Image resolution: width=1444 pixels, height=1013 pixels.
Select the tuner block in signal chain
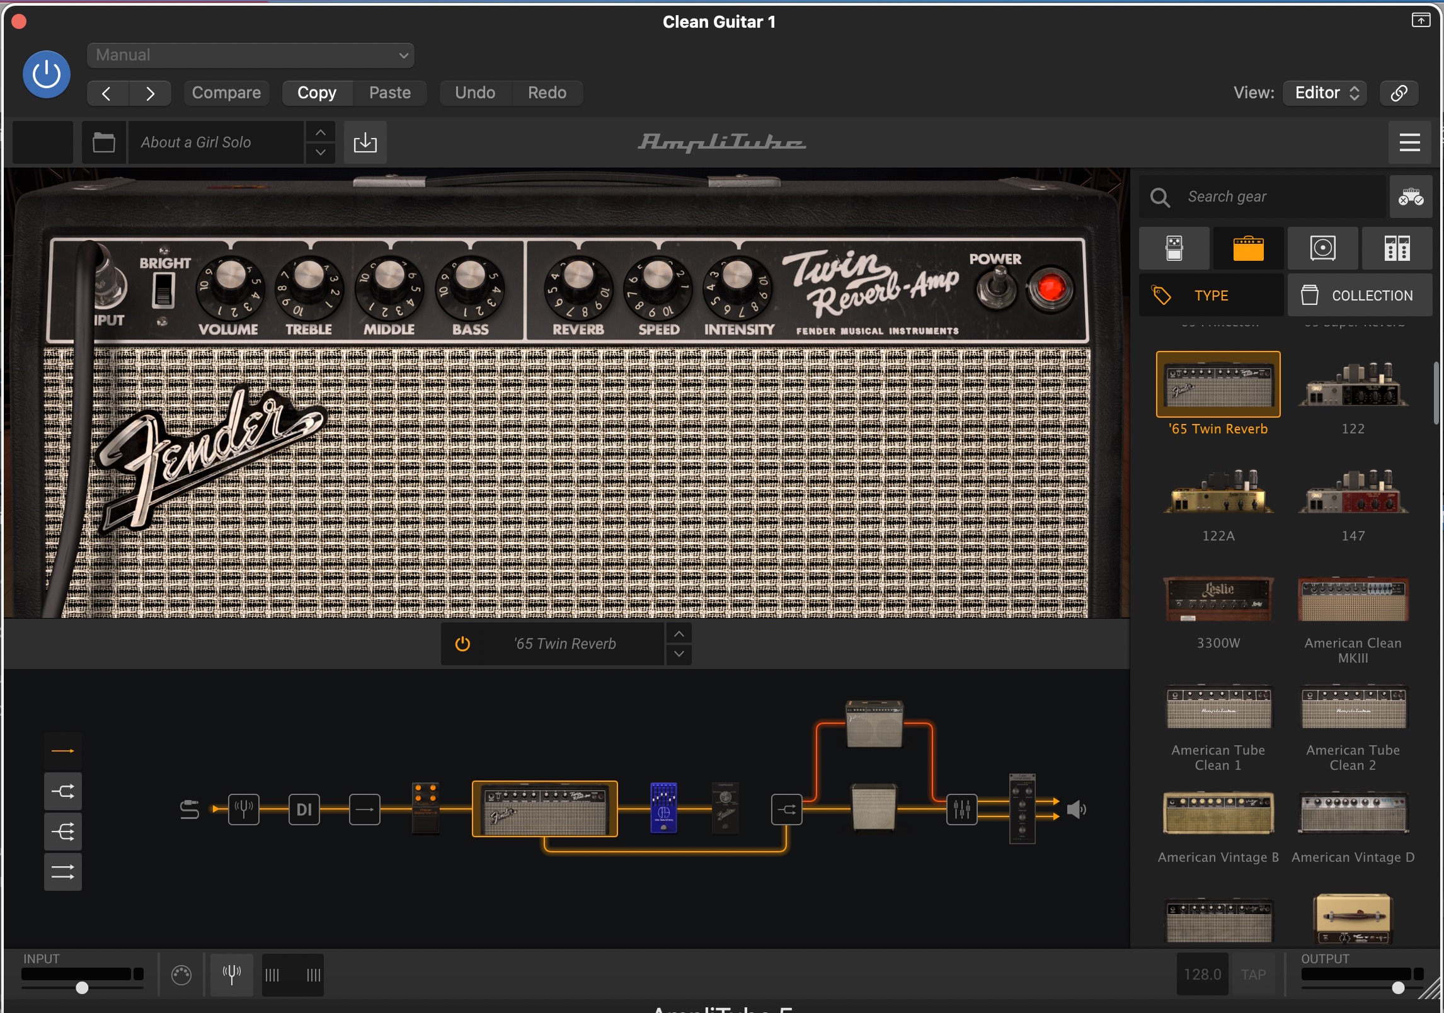coord(243,809)
